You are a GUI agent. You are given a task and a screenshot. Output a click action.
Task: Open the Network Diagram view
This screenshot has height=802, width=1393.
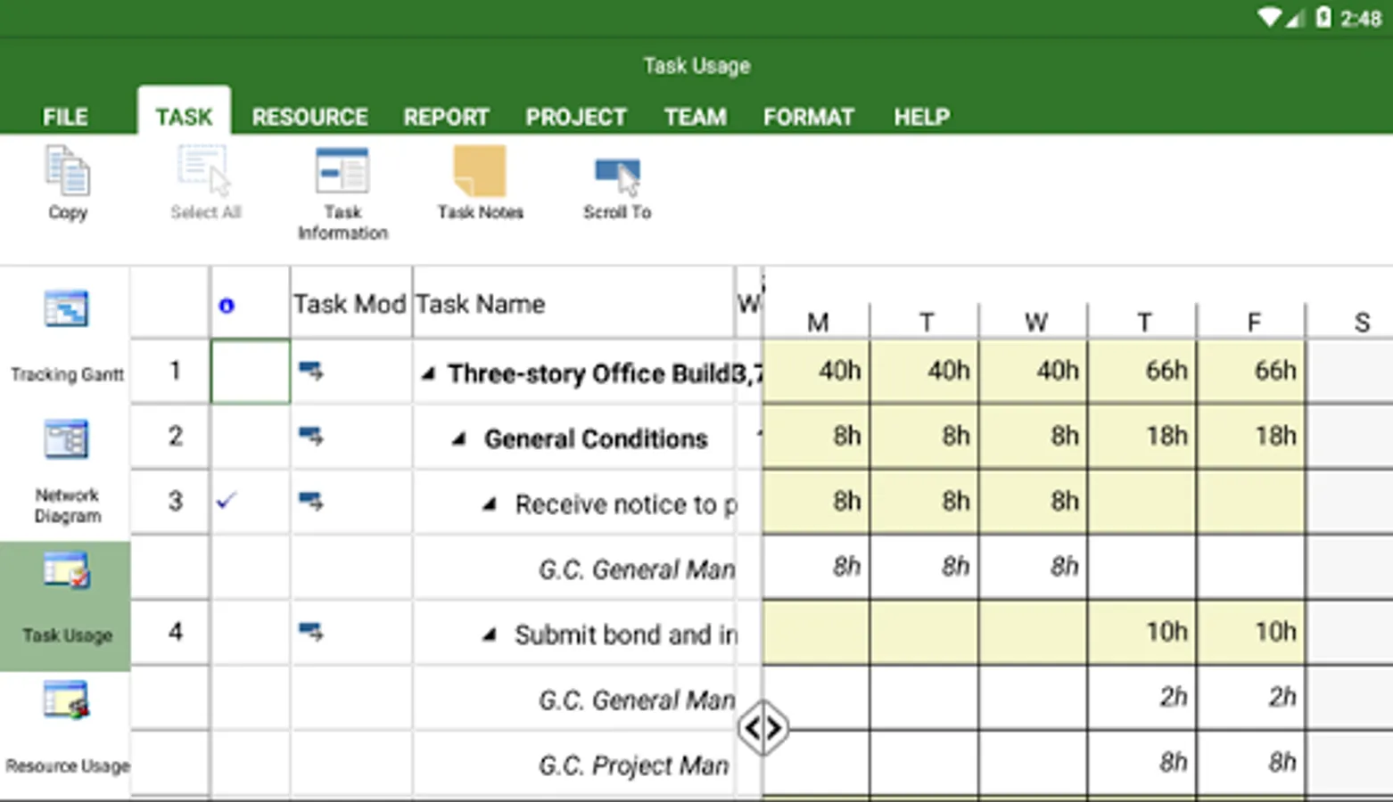coord(67,439)
